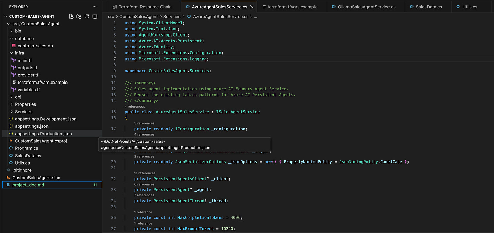Click line number 15 in the gutter
Viewport: 494px width, 233px height.
114,112
